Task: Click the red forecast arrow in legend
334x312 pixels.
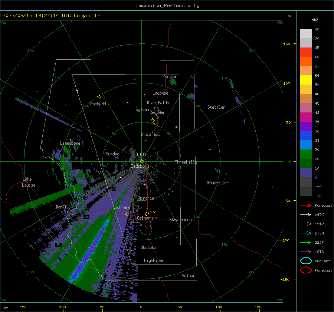Action: coord(306,205)
